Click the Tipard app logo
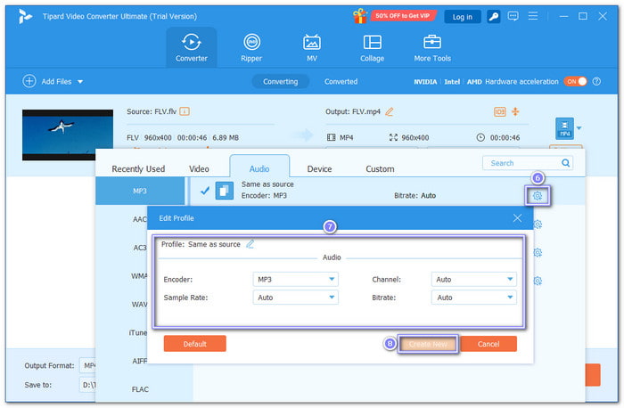This screenshot has height=408, width=624. coord(25,16)
